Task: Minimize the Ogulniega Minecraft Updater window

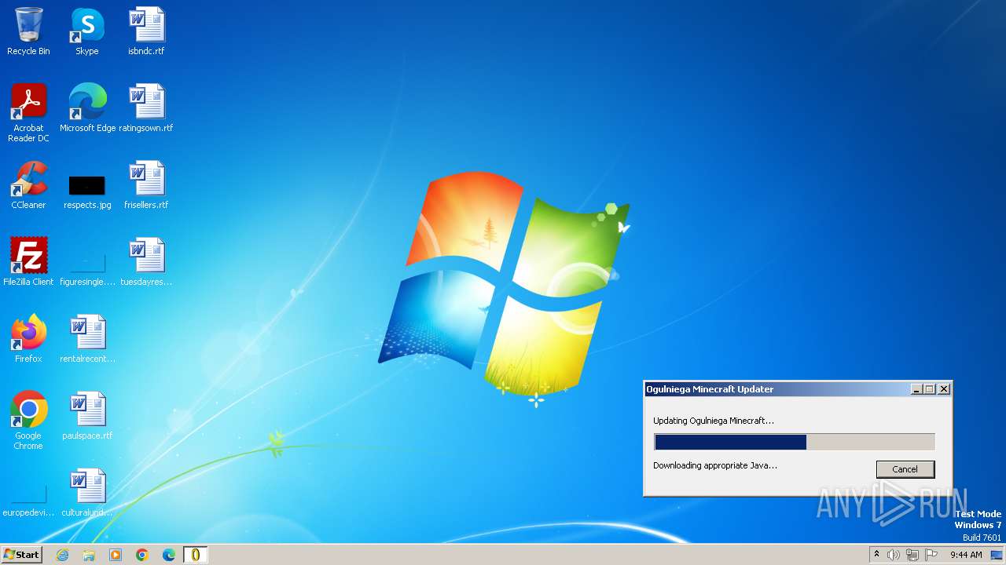Action: point(916,389)
